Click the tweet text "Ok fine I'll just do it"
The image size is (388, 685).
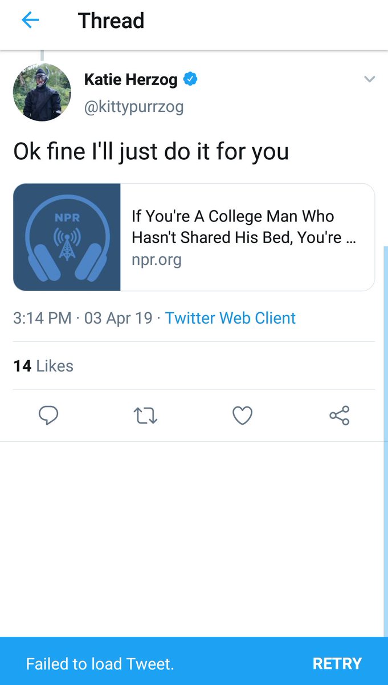pos(151,152)
